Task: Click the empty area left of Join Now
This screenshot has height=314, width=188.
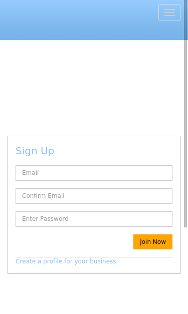Action: tap(74, 242)
